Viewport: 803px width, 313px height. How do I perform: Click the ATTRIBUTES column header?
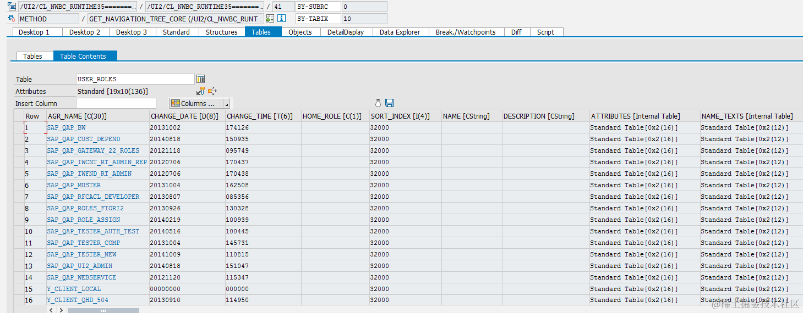coord(644,116)
